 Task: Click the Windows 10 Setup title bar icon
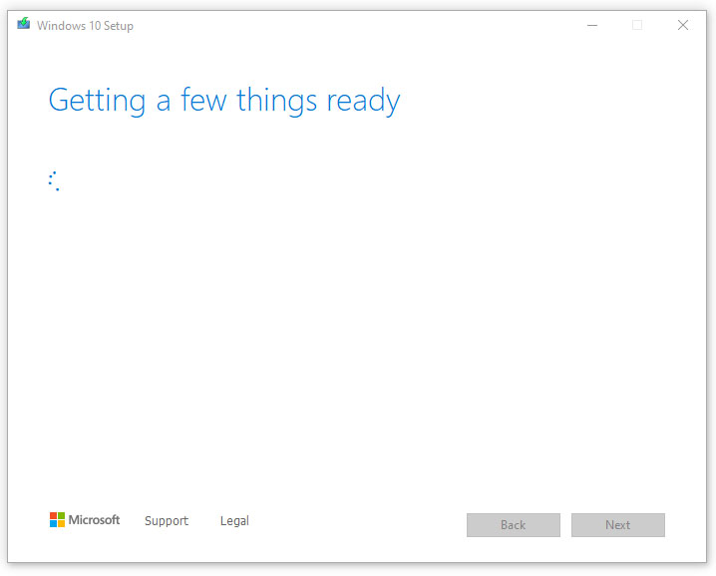[24, 23]
